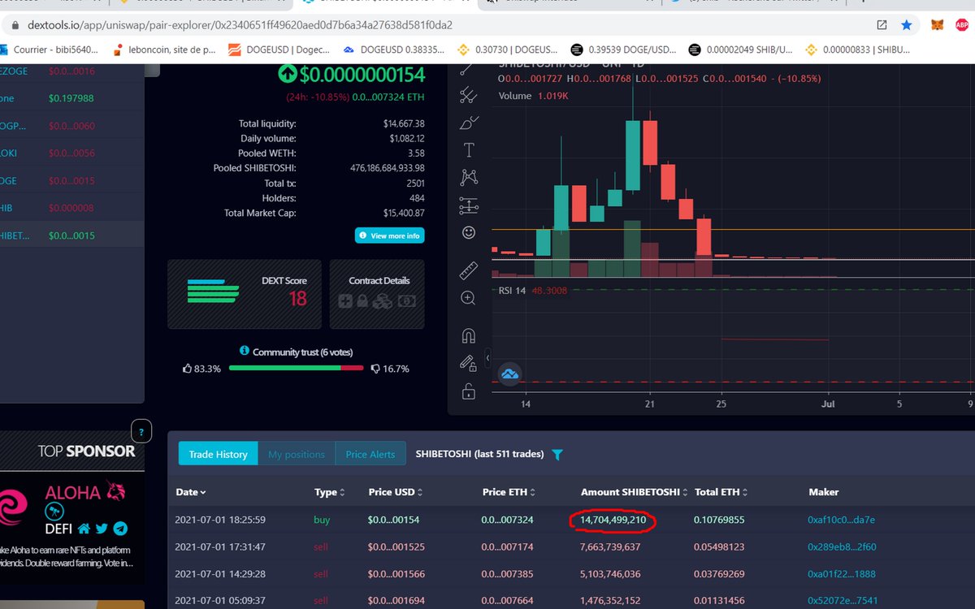Sort trades by Type column
This screenshot has width=975, height=609.
tap(330, 492)
